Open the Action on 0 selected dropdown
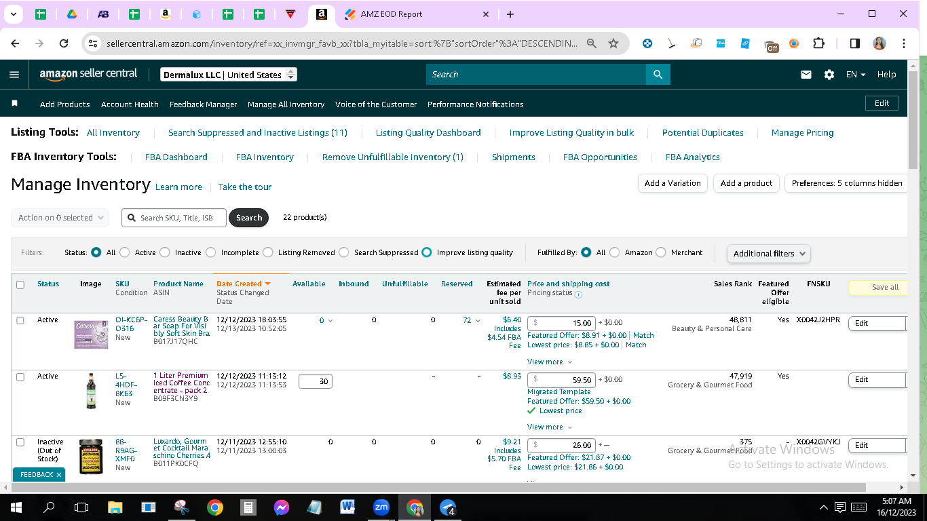The image size is (927, 521). [x=60, y=218]
